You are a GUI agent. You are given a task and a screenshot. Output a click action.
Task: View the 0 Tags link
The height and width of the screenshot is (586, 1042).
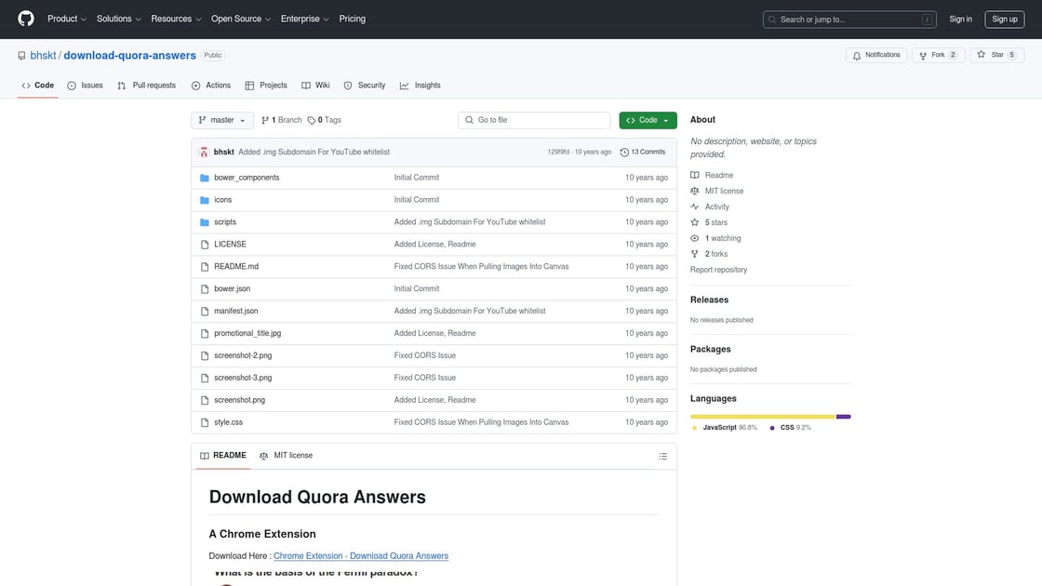click(x=325, y=120)
